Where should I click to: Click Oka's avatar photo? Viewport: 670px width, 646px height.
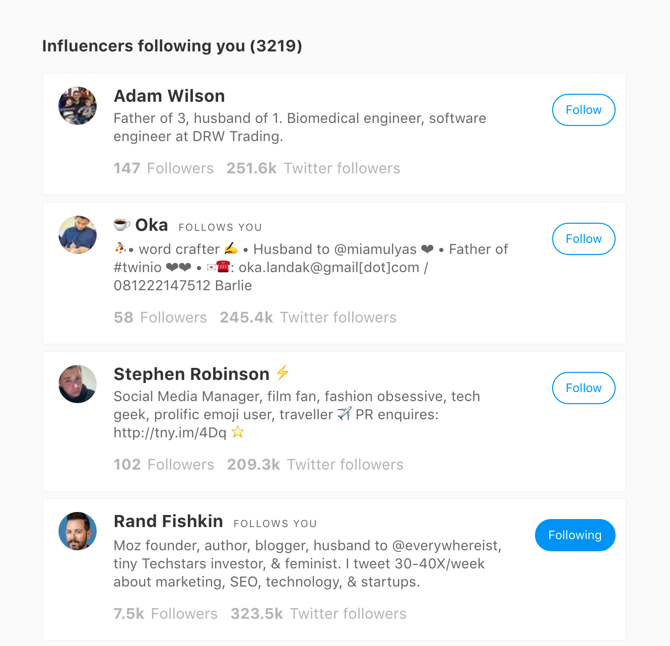tap(78, 235)
